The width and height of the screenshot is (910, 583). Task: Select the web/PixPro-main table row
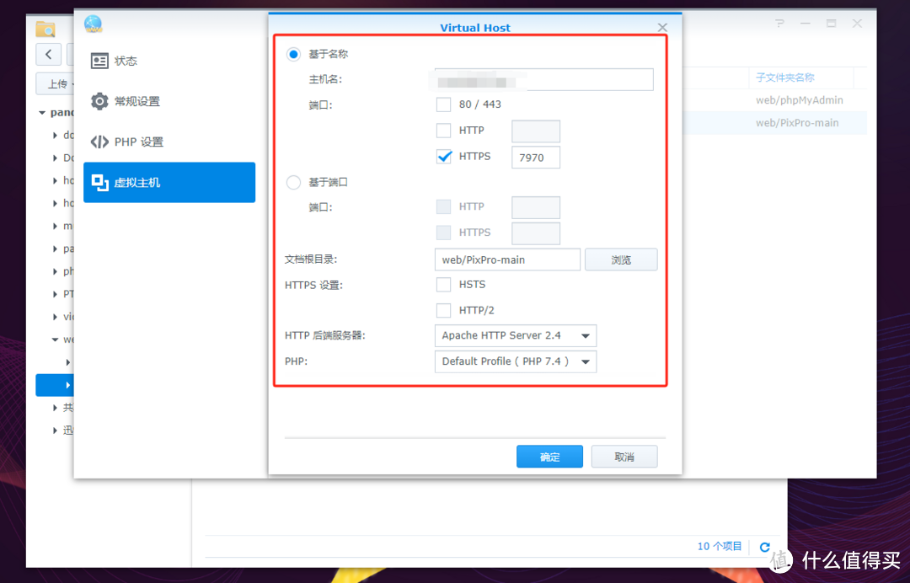coord(775,123)
